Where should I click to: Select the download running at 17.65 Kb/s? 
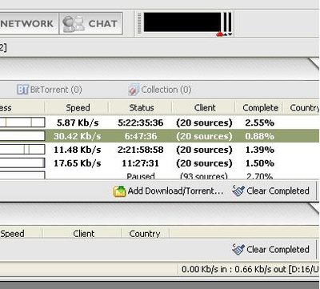tap(159, 163)
